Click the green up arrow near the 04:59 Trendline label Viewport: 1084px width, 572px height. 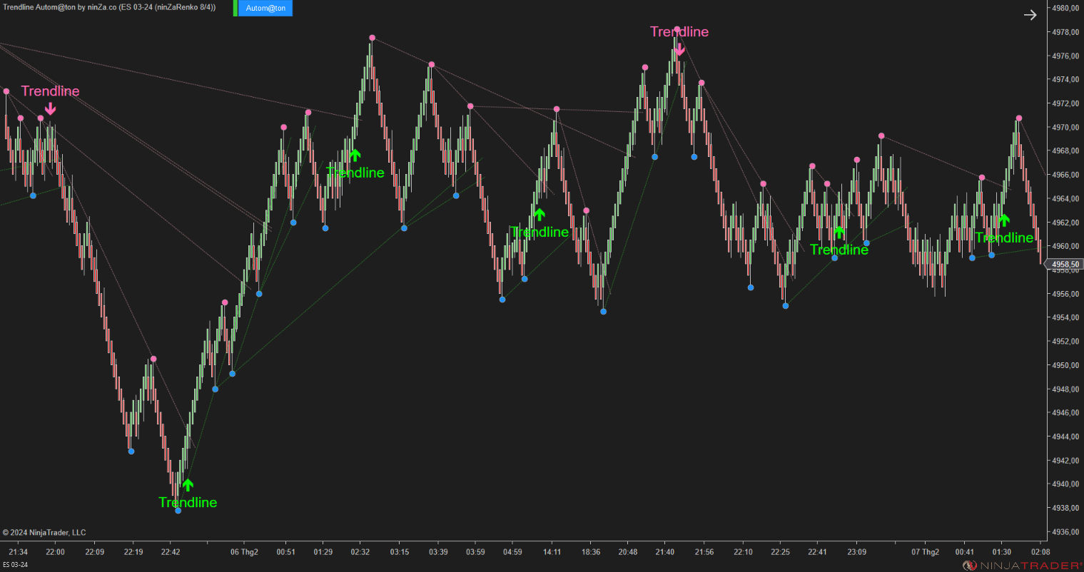point(540,213)
